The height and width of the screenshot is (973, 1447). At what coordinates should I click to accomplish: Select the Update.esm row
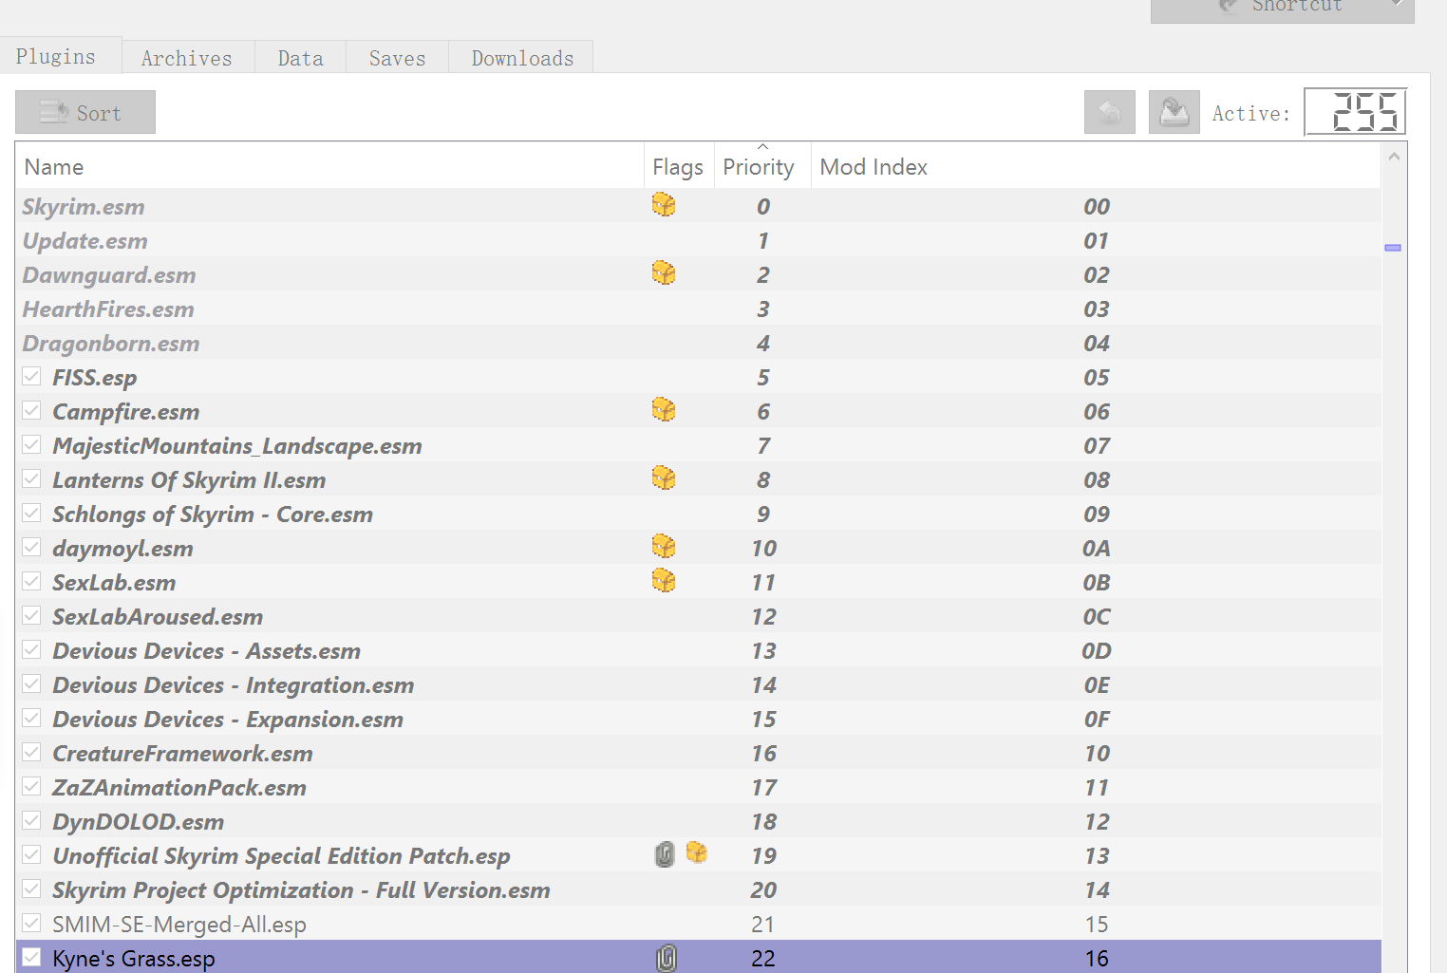(699, 240)
